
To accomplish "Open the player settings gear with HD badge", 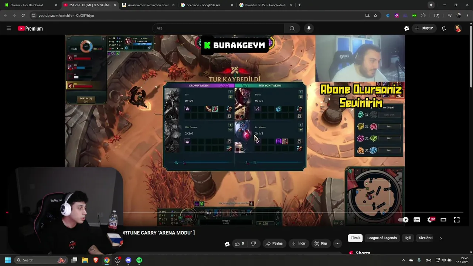I will pos(431,219).
